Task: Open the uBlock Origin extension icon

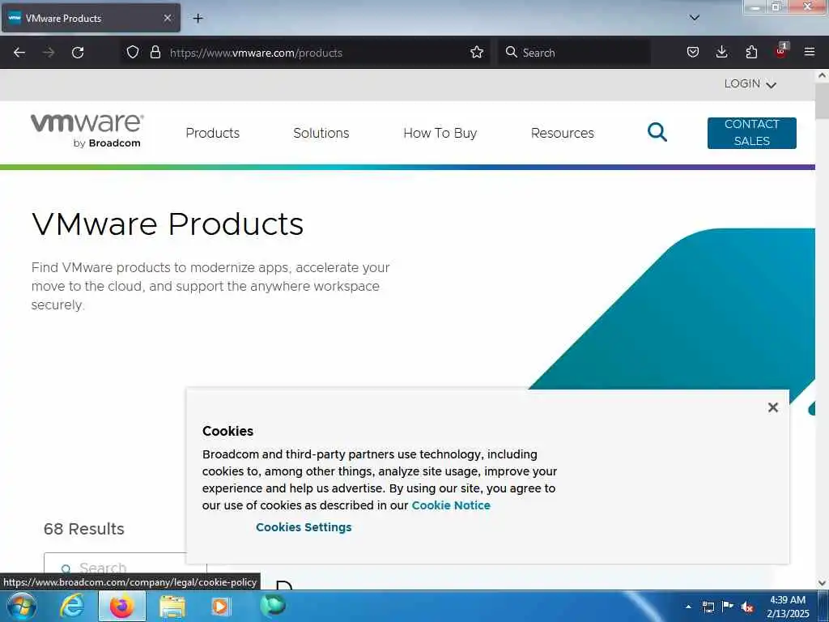Action: [x=781, y=51]
